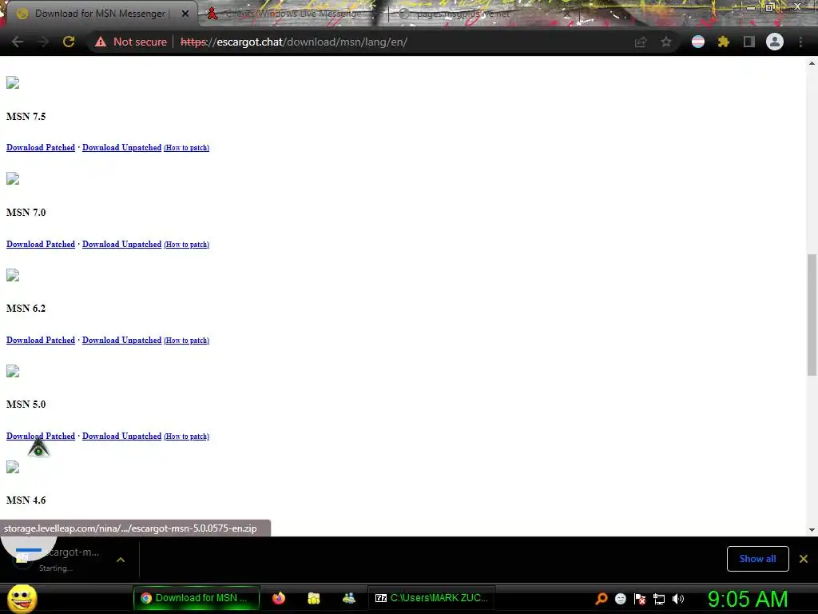
Task: Click page scrollbar up arrow
Action: pos(812,63)
